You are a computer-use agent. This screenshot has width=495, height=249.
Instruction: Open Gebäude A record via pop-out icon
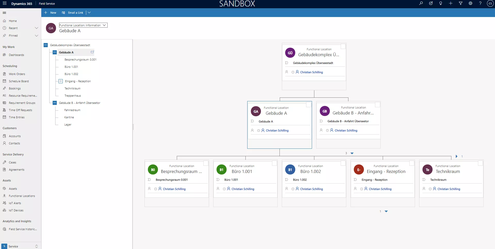click(x=92, y=52)
